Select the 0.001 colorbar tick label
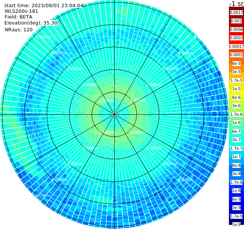 pyautogui.click(x=236, y=21)
